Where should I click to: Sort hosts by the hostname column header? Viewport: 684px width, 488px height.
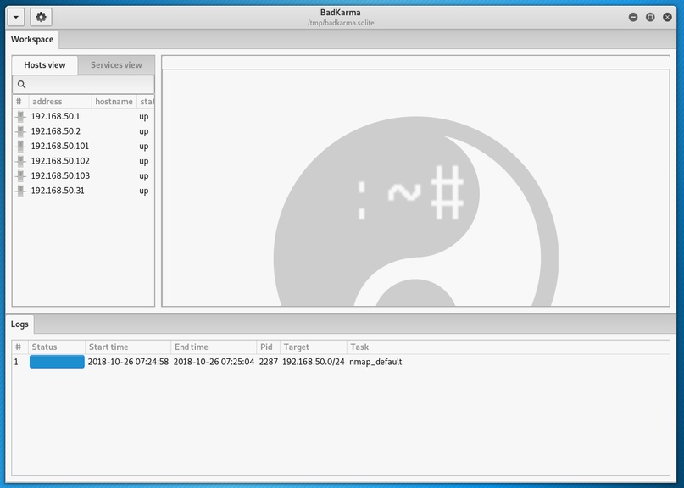click(114, 102)
